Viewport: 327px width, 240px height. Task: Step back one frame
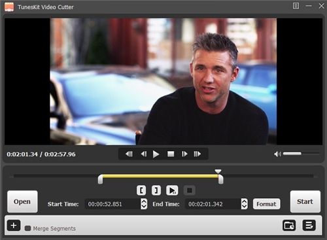tap(144, 154)
